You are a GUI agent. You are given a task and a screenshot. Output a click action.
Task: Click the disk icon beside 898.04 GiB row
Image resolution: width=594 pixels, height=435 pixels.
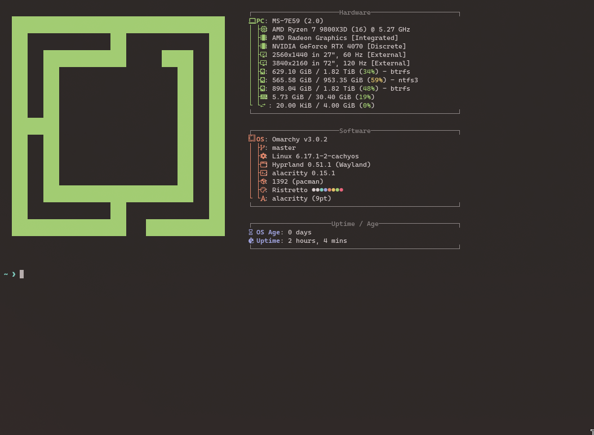coord(263,88)
